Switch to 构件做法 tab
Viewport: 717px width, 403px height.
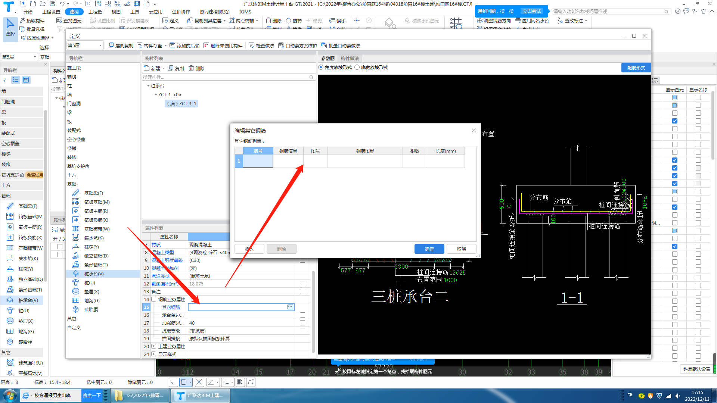pos(350,58)
